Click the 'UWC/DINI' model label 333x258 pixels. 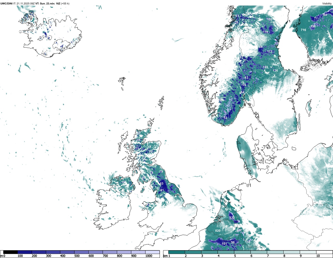point(6,4)
